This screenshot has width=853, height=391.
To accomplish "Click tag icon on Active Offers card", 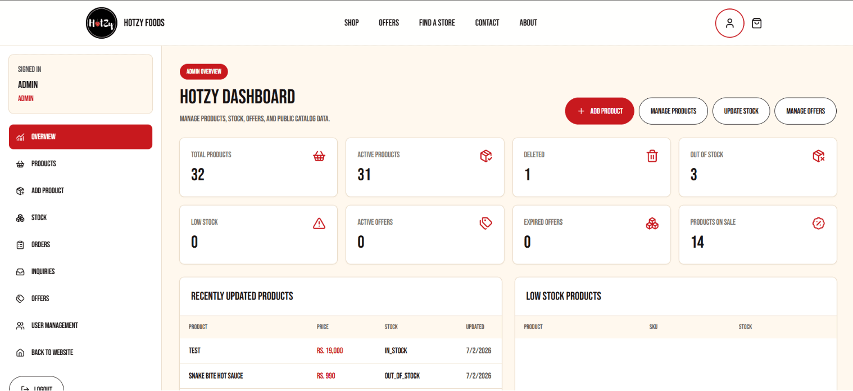I will point(486,224).
